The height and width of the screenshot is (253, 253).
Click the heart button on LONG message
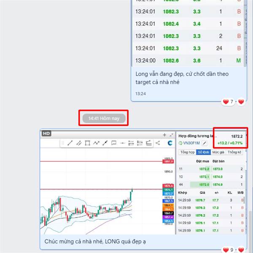241,250
